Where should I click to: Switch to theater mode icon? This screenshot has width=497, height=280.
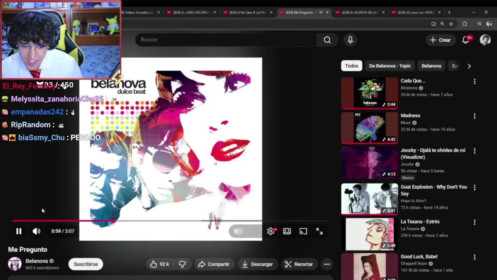tap(287, 231)
